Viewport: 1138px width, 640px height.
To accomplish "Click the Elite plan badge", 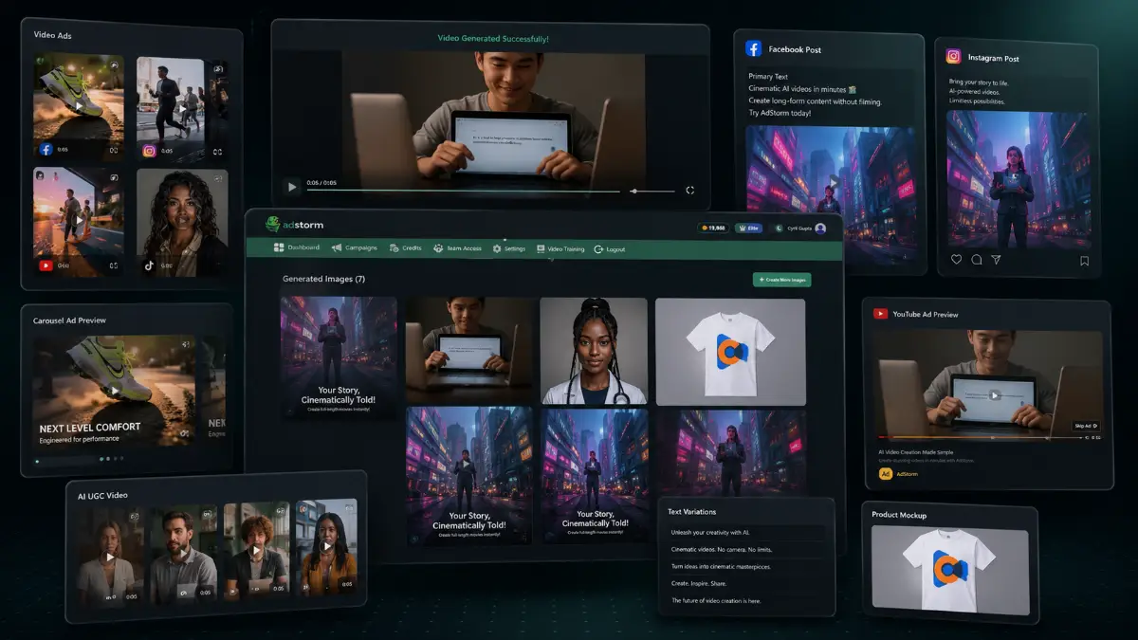I will tap(750, 228).
